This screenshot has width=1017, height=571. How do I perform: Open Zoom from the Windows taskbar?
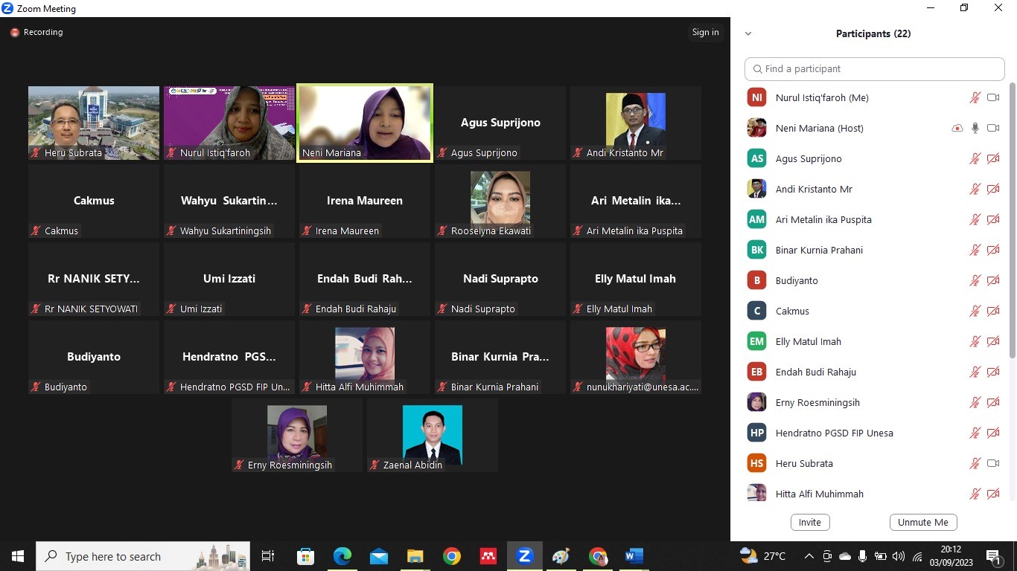[525, 556]
